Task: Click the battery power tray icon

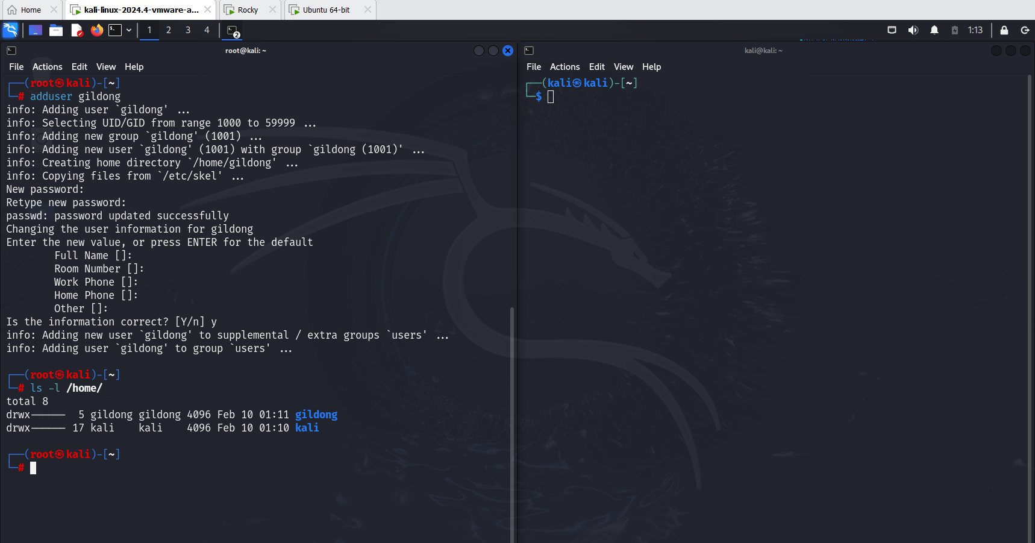Action: [955, 30]
